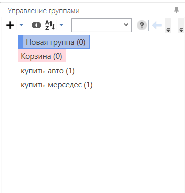Click the blue left arrow icon
The width and height of the screenshot is (185, 193).
pos(157,25)
